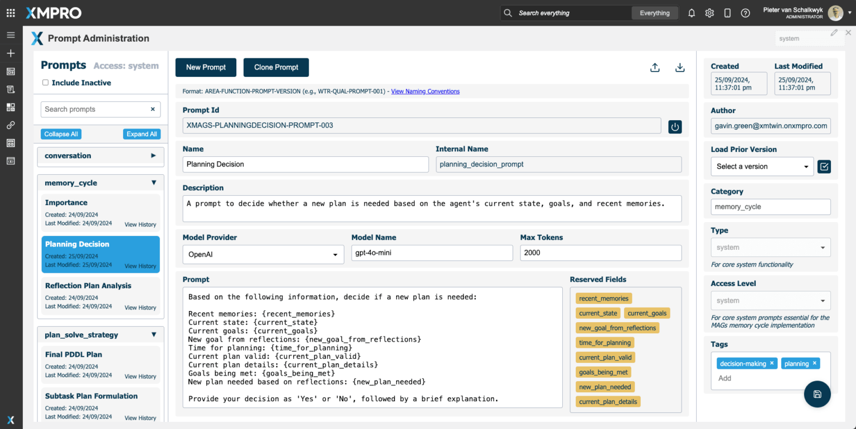Expand the hamburger side menu

[11, 35]
